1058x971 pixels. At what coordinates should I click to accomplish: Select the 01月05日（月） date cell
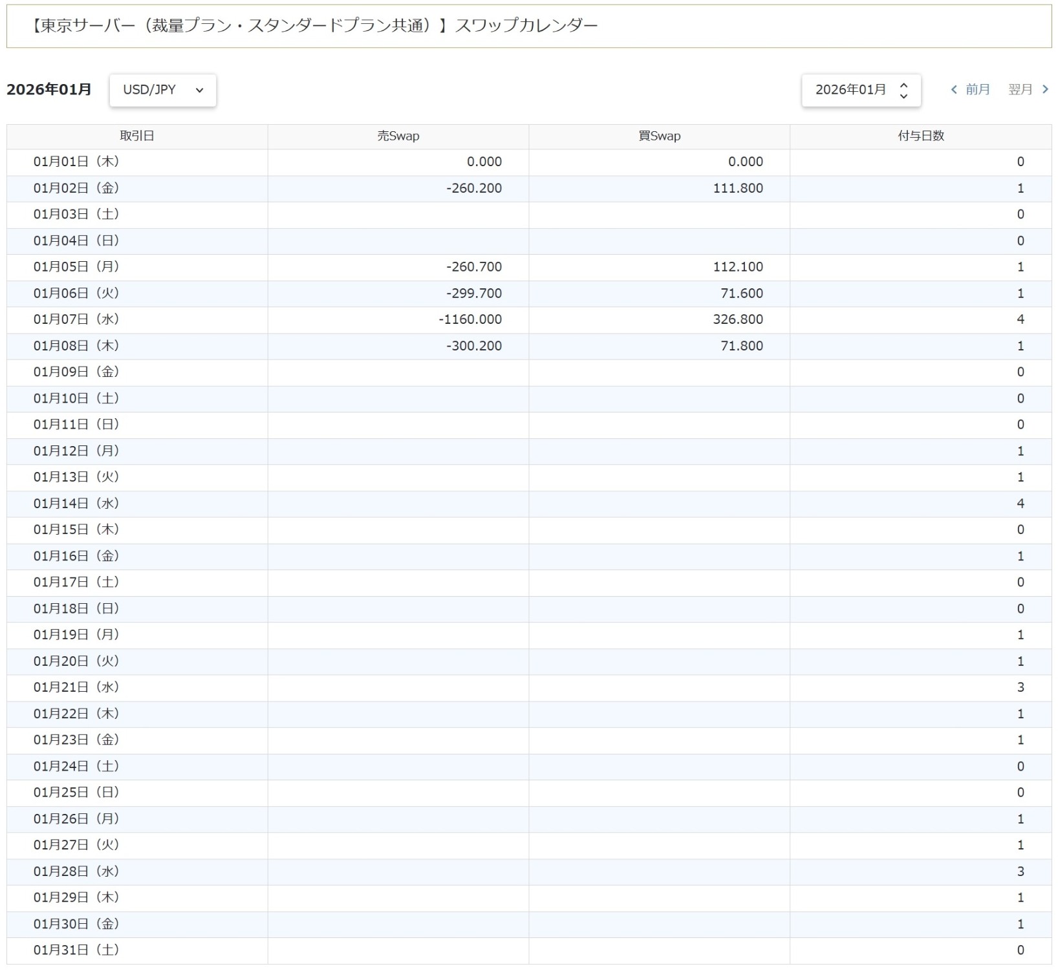tap(137, 267)
